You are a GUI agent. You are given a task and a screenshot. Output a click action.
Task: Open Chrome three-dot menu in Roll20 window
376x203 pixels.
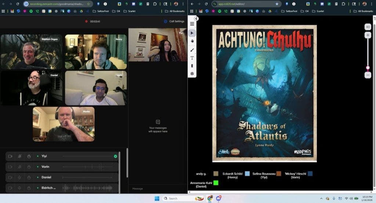372,4
